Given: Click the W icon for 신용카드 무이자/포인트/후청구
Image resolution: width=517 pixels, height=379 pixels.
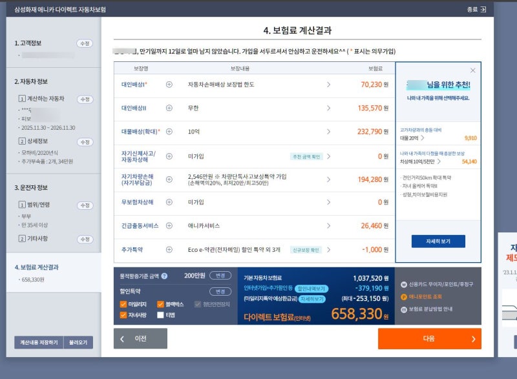Looking at the screenshot, I should click(x=403, y=285).
